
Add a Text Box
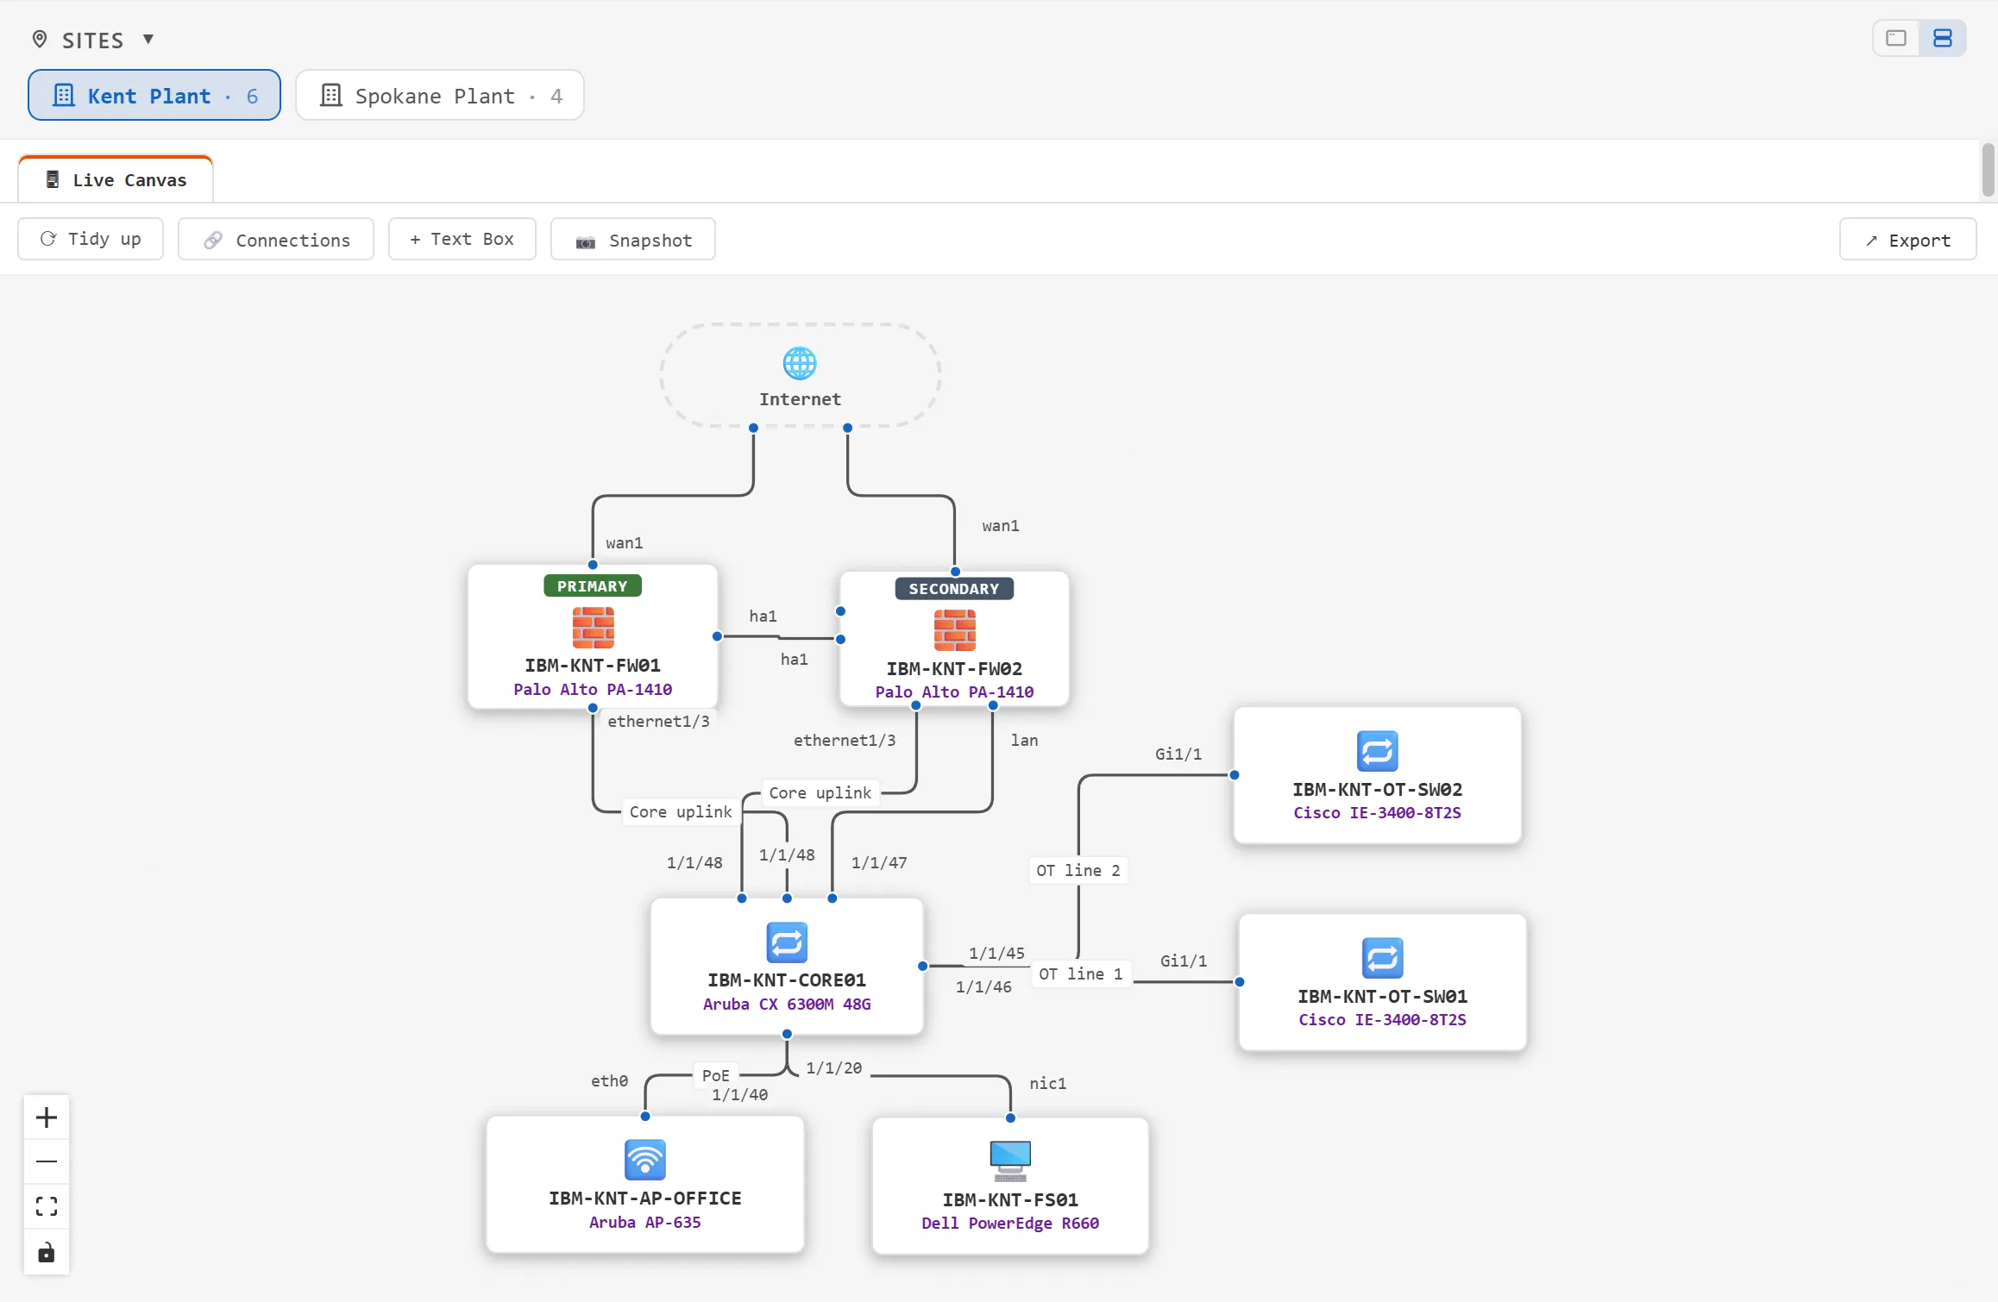coord(462,239)
